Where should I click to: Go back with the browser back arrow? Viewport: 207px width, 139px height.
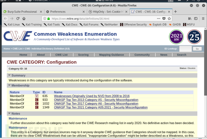pyautogui.click(x=5, y=19)
